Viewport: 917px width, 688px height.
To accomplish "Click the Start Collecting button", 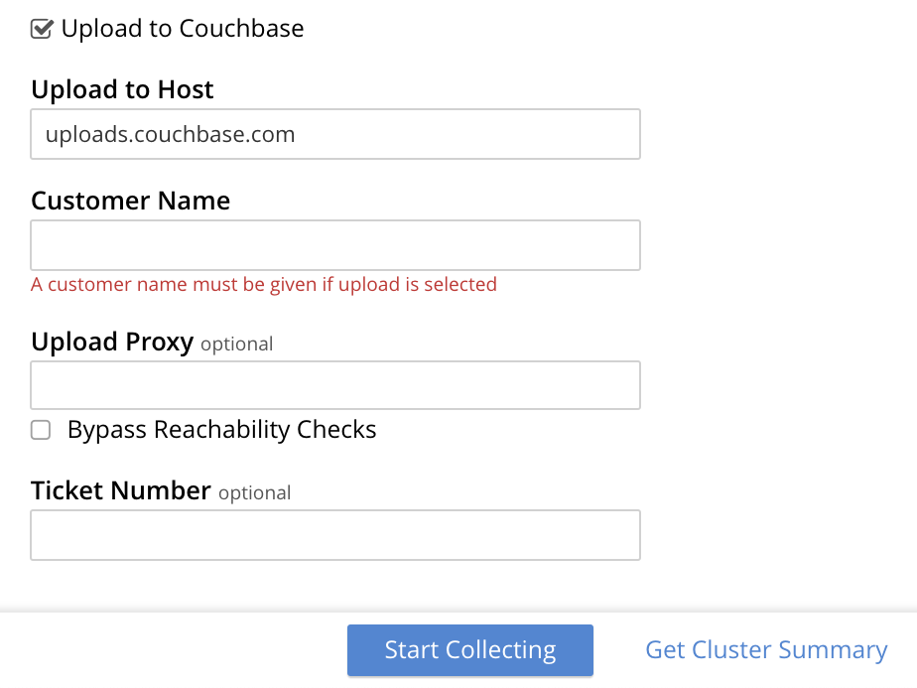I will pyautogui.click(x=469, y=649).
